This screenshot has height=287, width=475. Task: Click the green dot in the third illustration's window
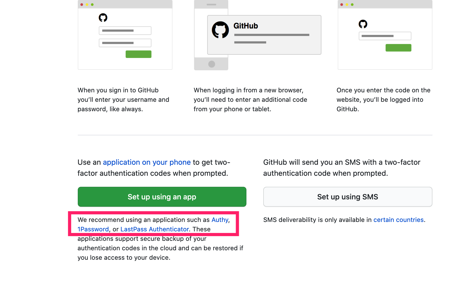(x=352, y=4)
